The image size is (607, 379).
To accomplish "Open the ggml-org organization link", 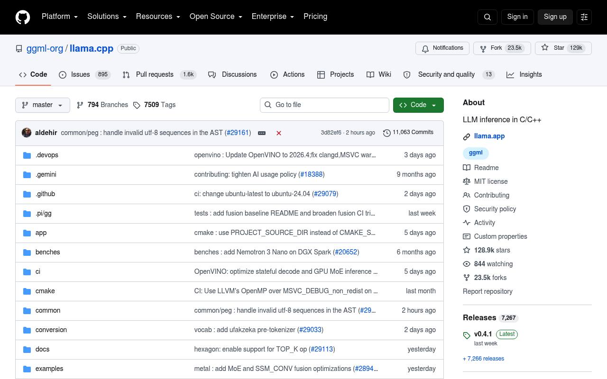I will coord(45,48).
